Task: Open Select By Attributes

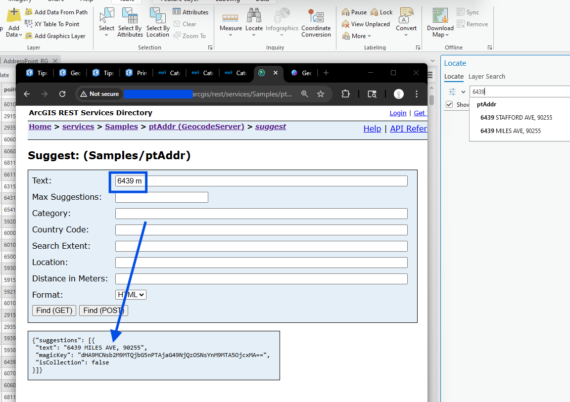Action: [130, 23]
